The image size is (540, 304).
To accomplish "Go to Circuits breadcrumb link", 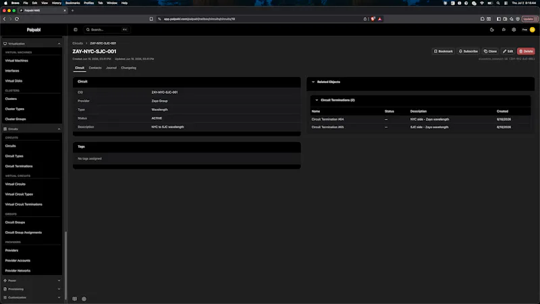I will 78,43.
